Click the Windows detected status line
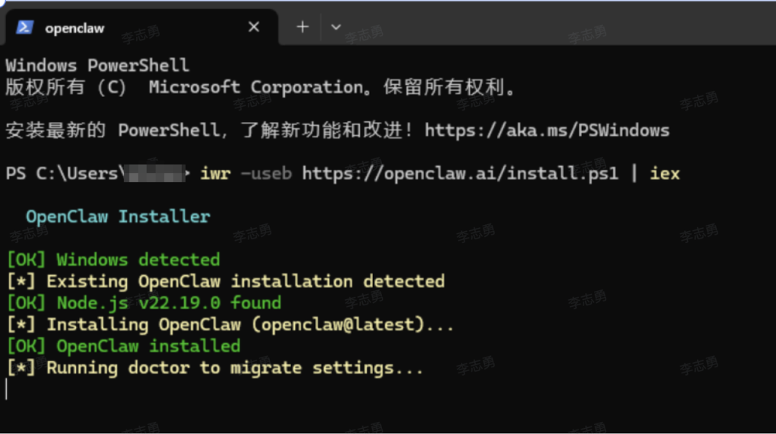The image size is (776, 434). pyautogui.click(x=114, y=260)
